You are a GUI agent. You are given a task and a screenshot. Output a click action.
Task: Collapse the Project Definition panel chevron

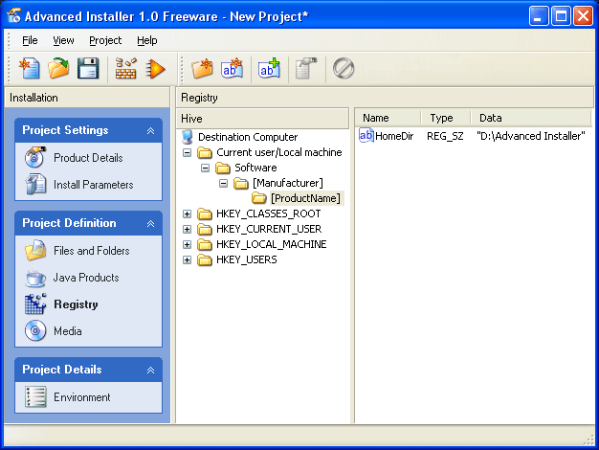[x=150, y=224]
